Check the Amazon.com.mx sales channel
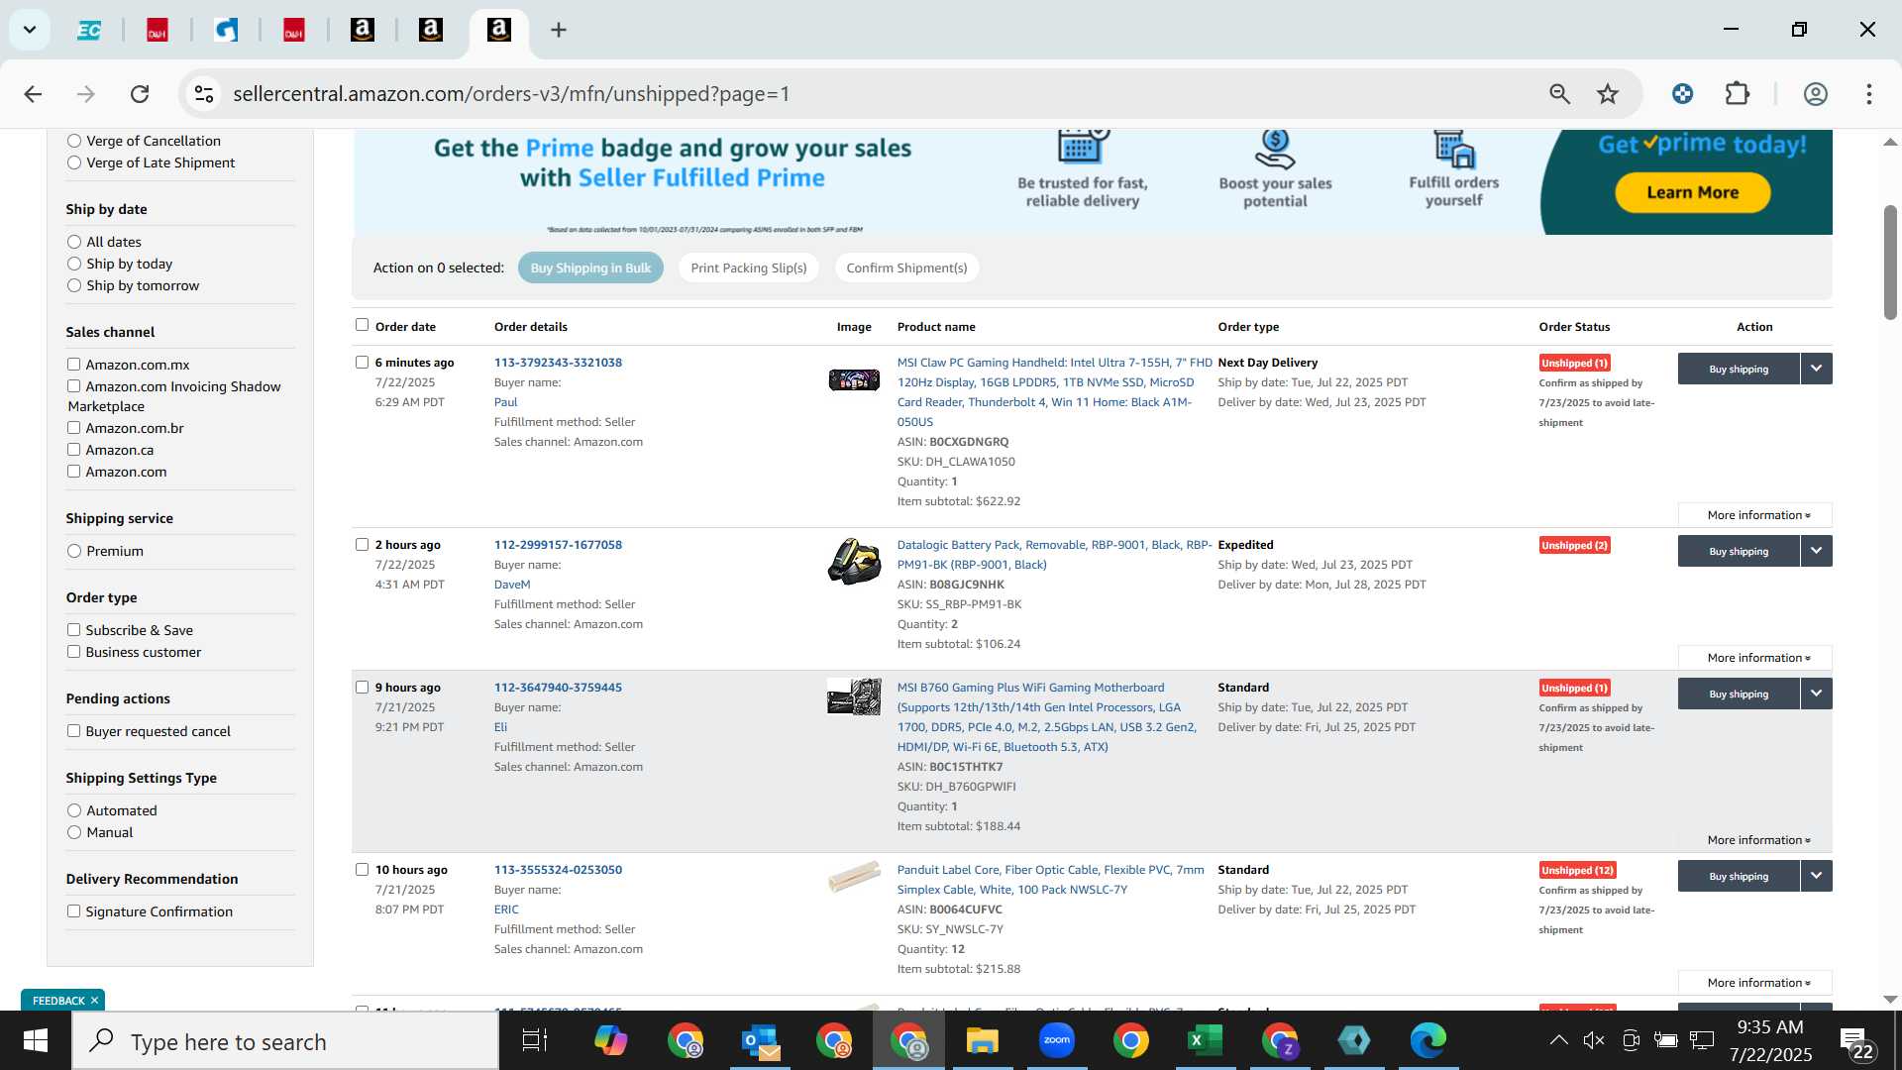Screen dimensions: 1902x1070 click(73, 365)
